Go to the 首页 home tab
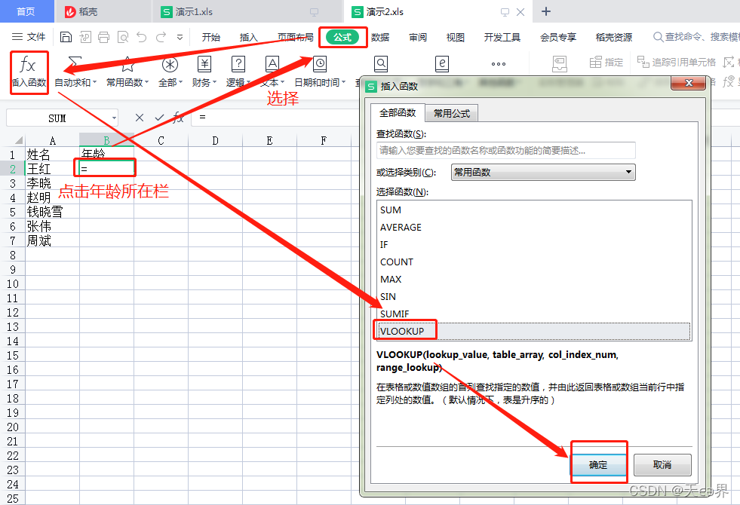 (x=26, y=12)
